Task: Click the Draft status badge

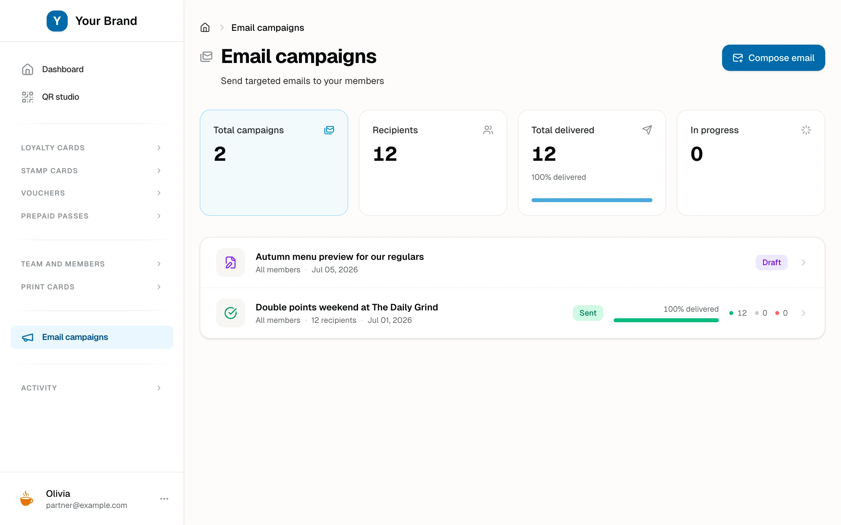Action: click(x=771, y=262)
